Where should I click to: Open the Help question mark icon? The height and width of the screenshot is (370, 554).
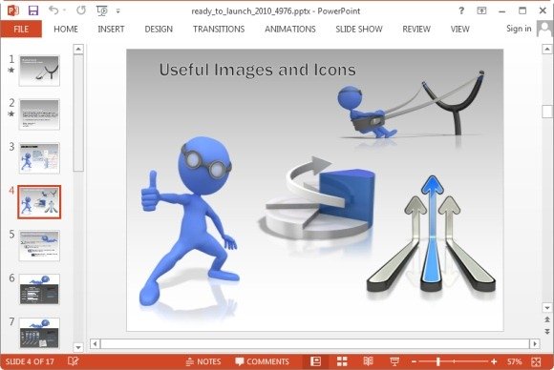tap(461, 10)
